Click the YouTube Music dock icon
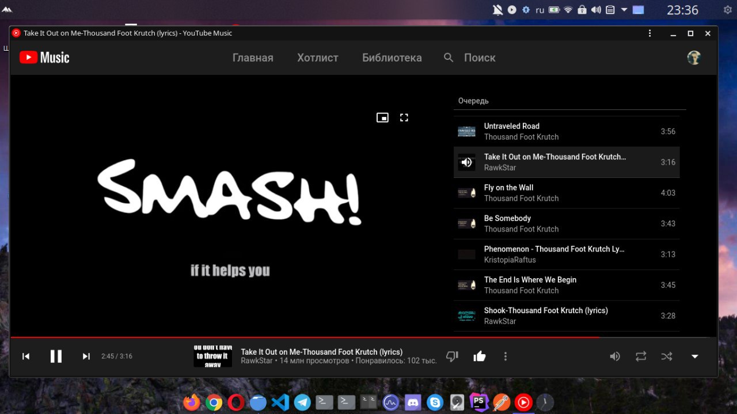 [x=523, y=402]
